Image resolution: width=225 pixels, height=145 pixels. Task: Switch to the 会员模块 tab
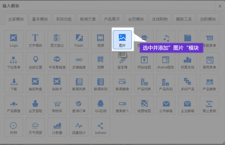pos(136,19)
